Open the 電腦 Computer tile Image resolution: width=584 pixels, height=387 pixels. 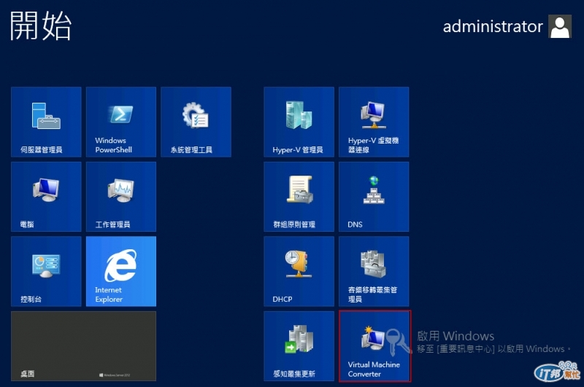click(46, 197)
